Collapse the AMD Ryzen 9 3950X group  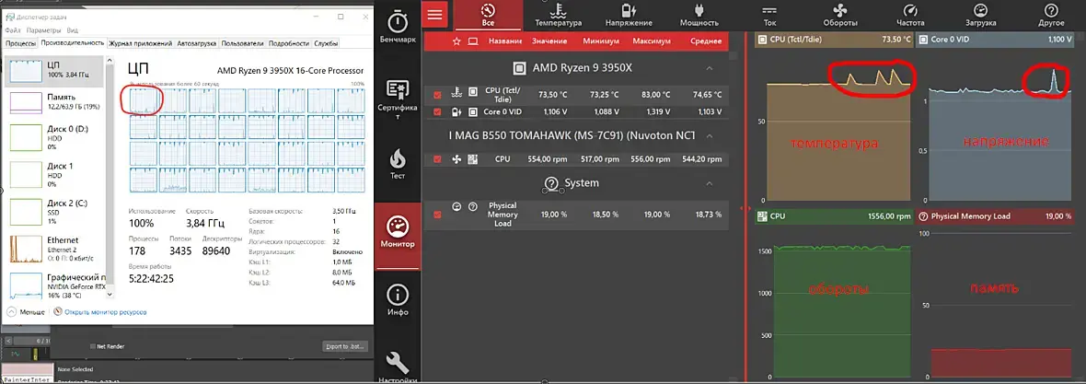[710, 69]
